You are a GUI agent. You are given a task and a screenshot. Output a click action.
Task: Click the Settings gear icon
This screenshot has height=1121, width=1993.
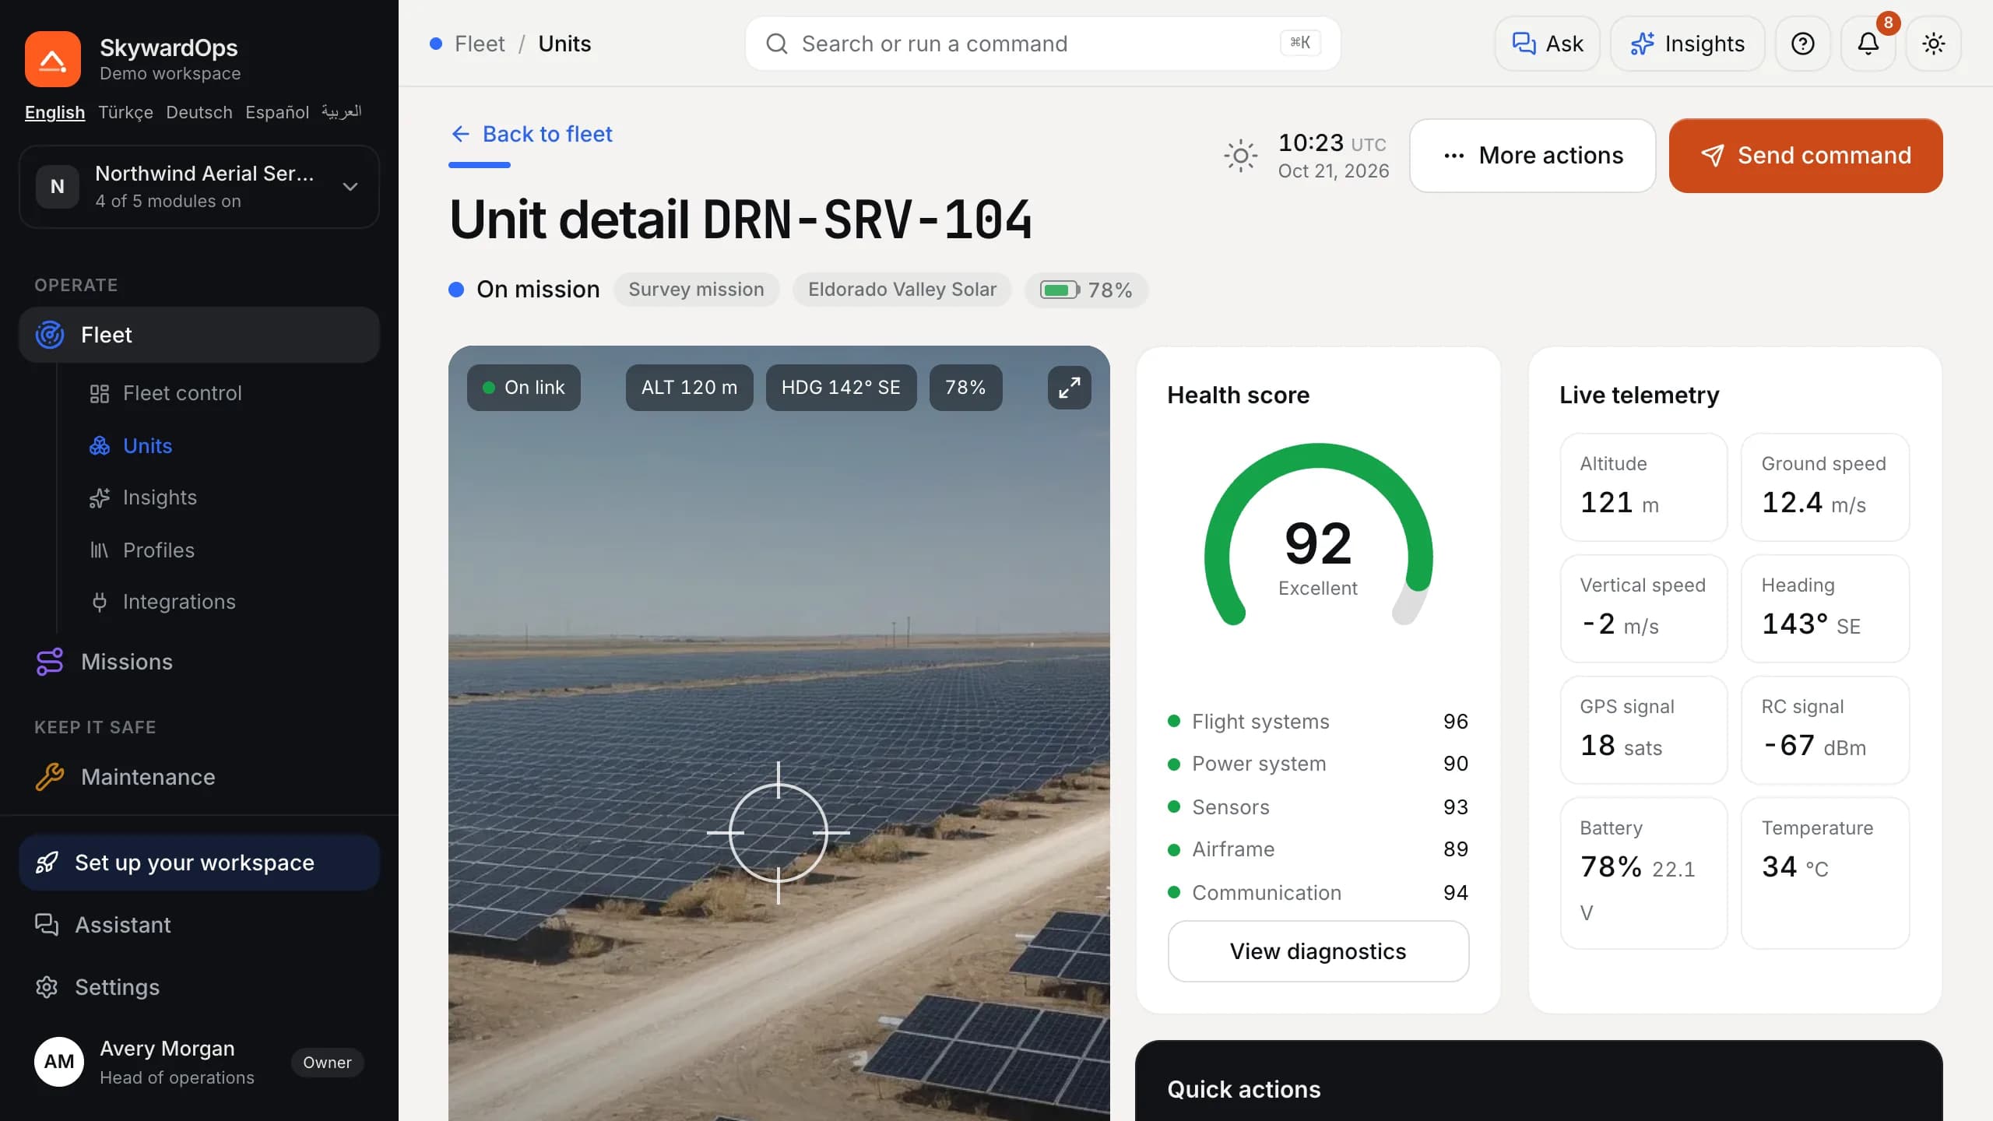click(47, 987)
